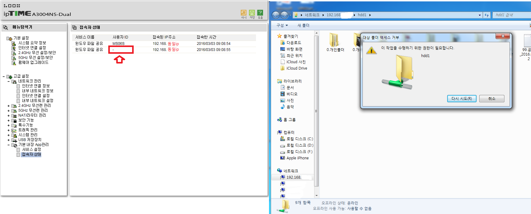This screenshot has width=531, height=214.
Task: Click the 다시 (reload) icon in router header
Action: pyautogui.click(x=243, y=13)
